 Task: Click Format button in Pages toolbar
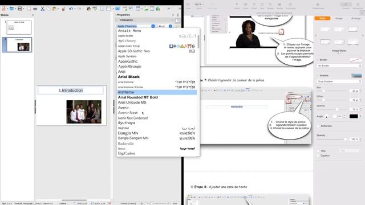[346, 6]
